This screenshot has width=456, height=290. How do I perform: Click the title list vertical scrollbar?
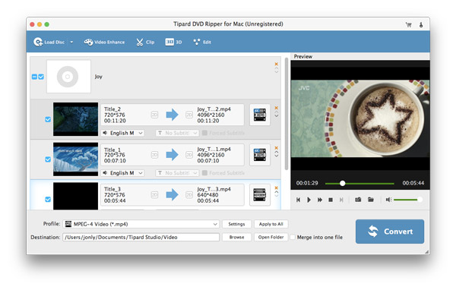click(287, 114)
